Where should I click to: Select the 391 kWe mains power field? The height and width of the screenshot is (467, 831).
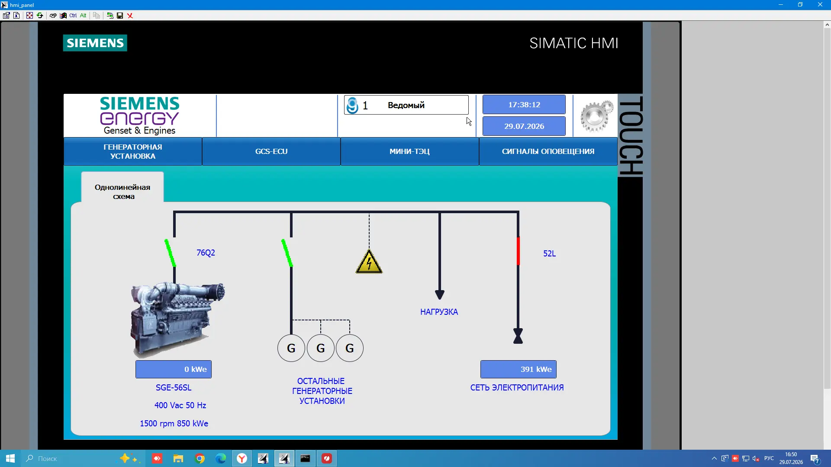pos(519,369)
